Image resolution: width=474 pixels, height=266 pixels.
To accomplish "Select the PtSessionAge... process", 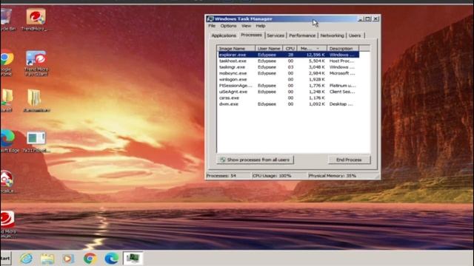I will tap(289, 86).
